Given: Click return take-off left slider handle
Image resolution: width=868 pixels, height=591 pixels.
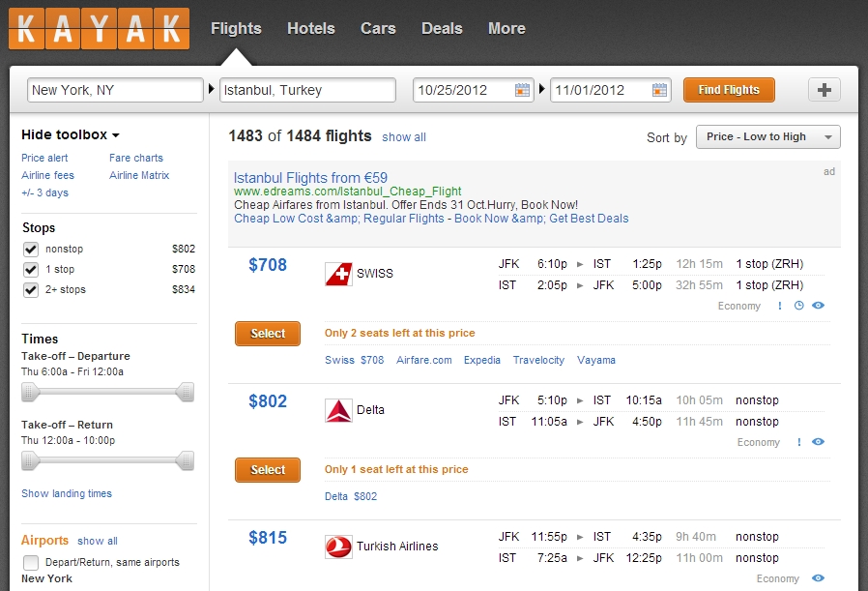Looking at the screenshot, I should click(x=30, y=460).
